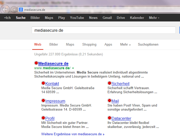Open the Profil sitelink
This screenshot has width=180, height=139.
tap(50, 118)
